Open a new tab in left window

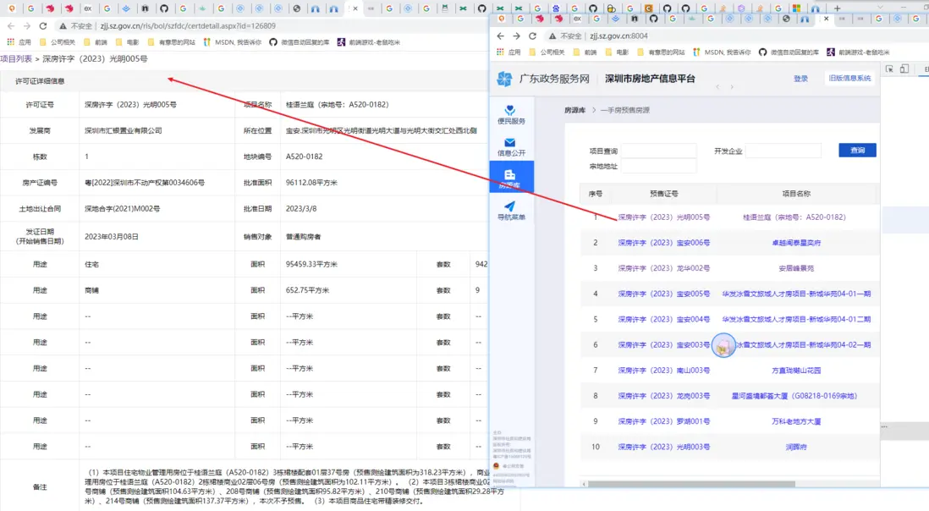coord(837,8)
